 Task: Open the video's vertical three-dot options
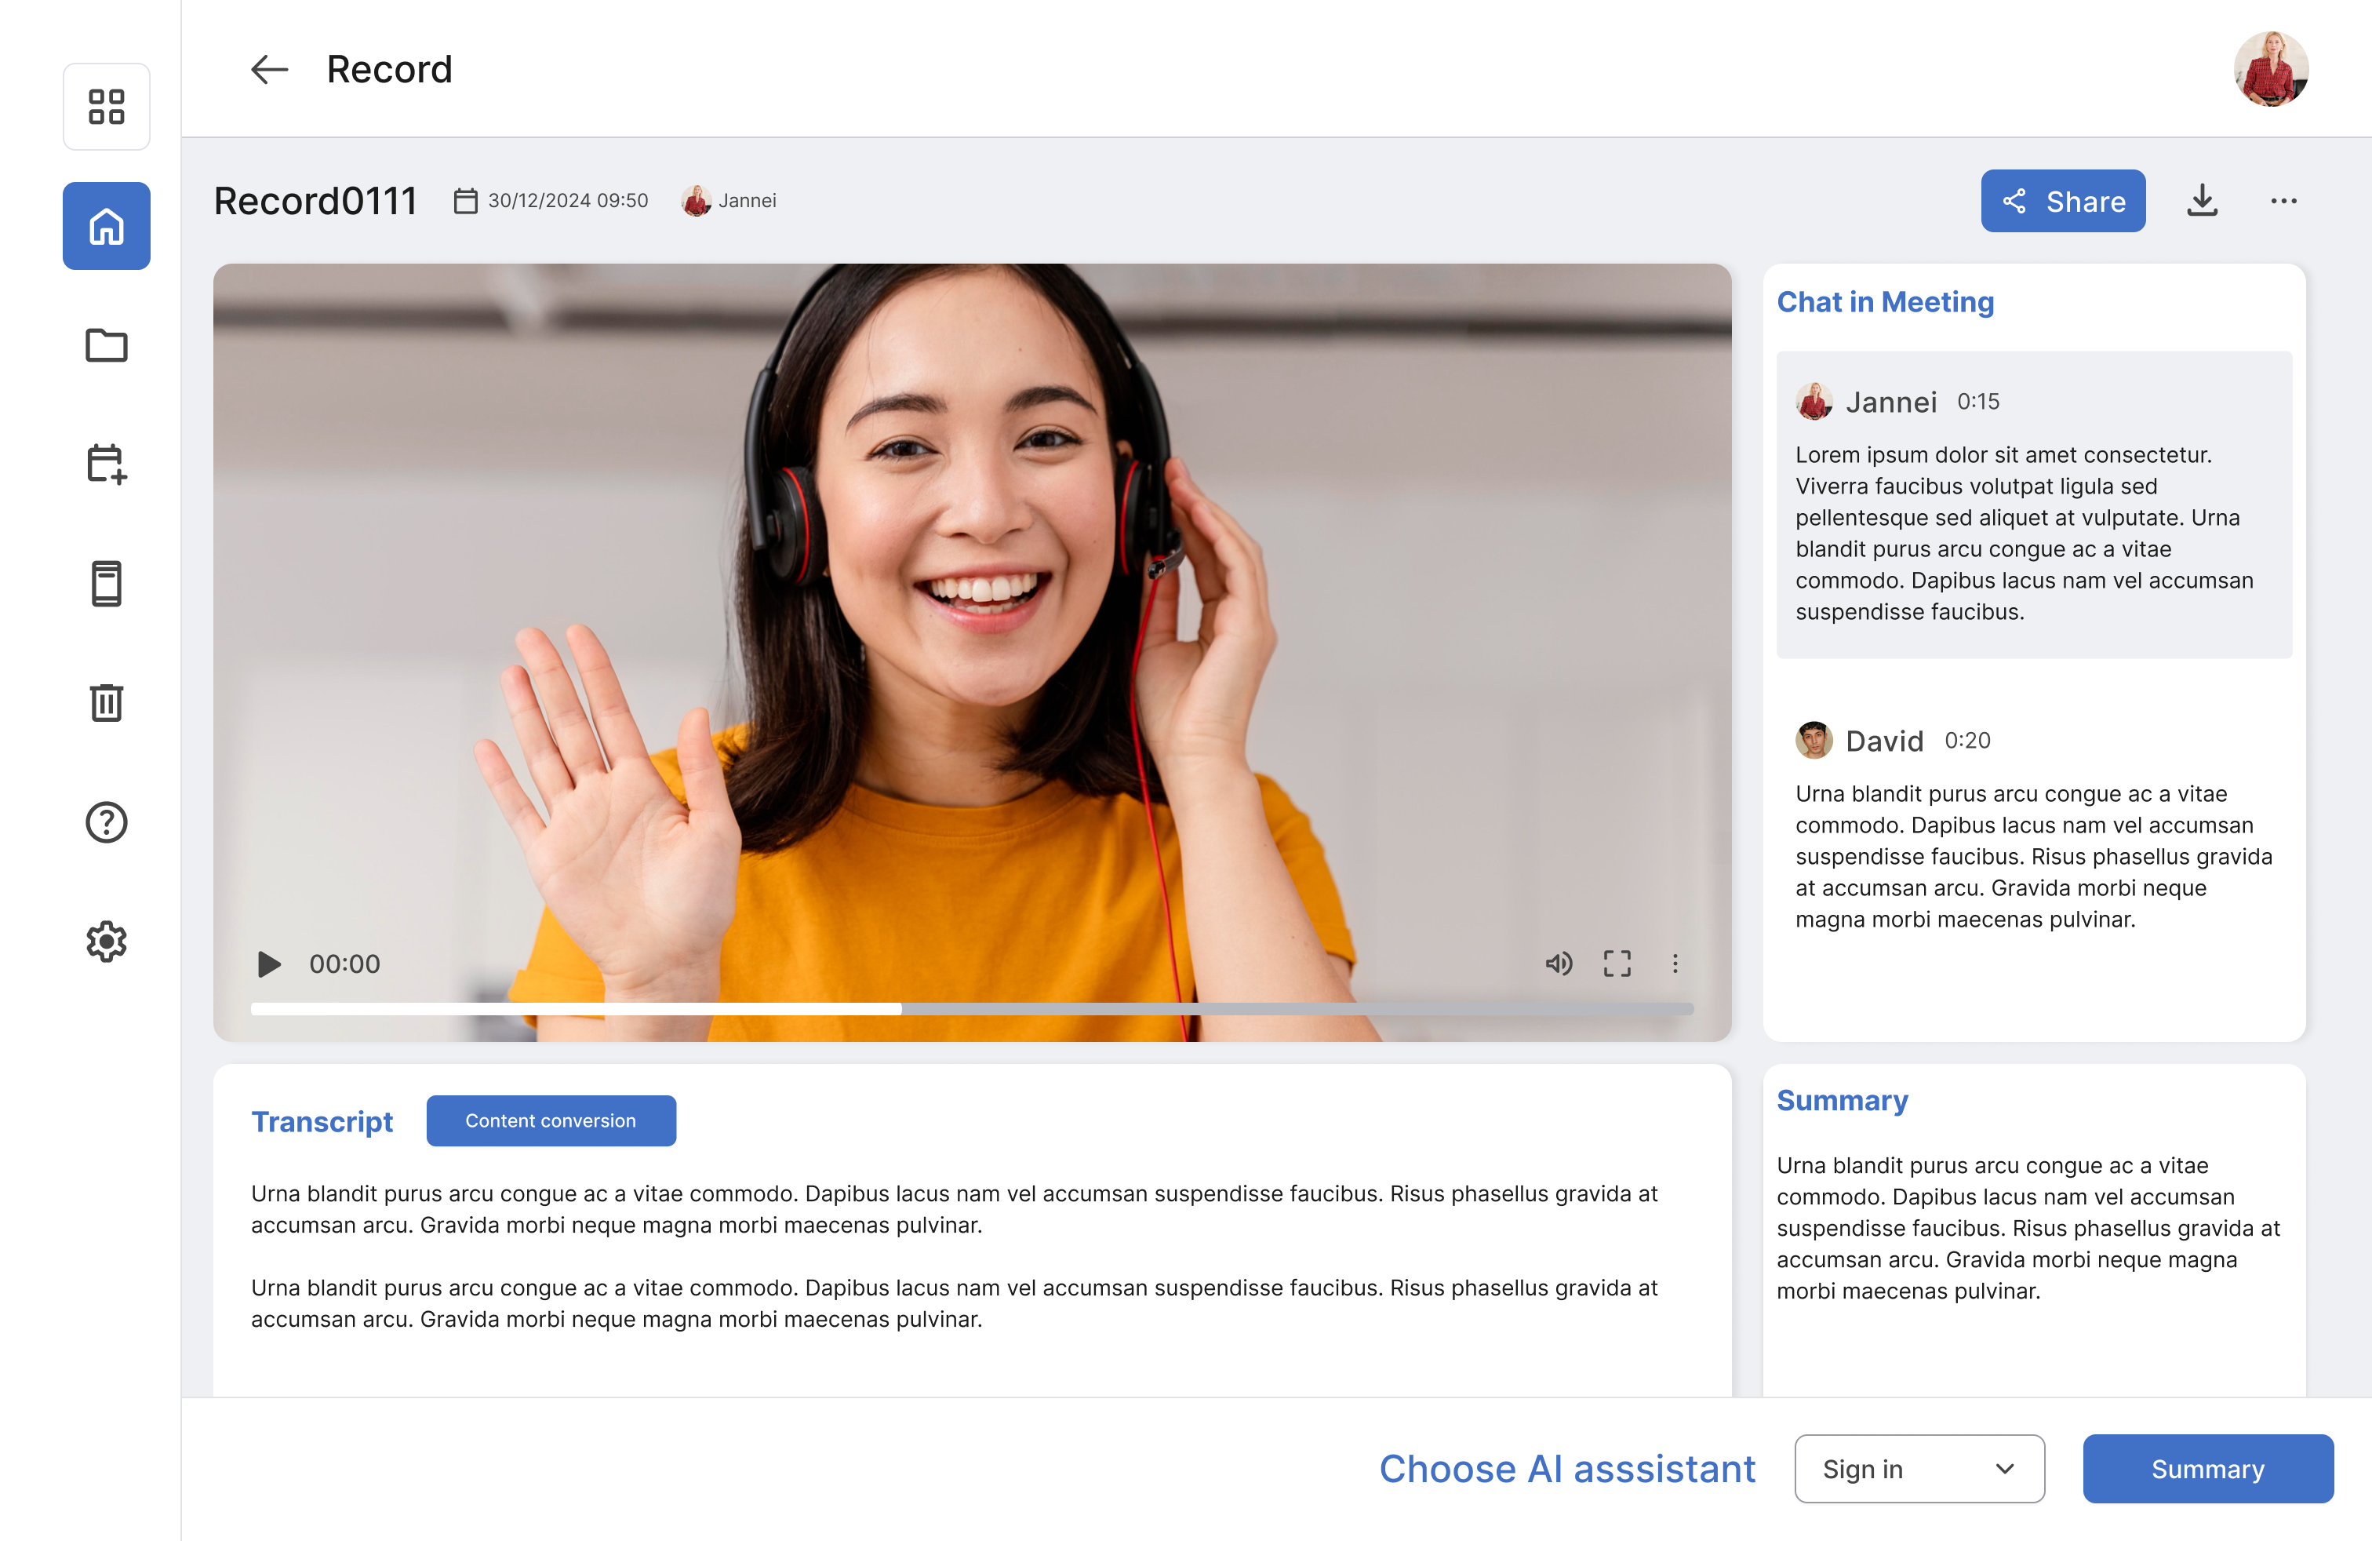pyautogui.click(x=1675, y=963)
